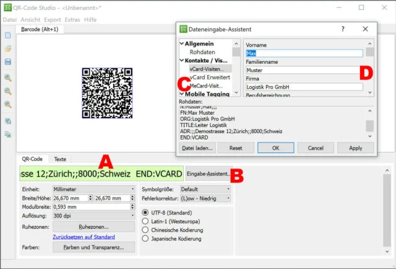This screenshot has height=269, width=396.
Task: Click the zoom out magnifier icon
Action: 8,92
